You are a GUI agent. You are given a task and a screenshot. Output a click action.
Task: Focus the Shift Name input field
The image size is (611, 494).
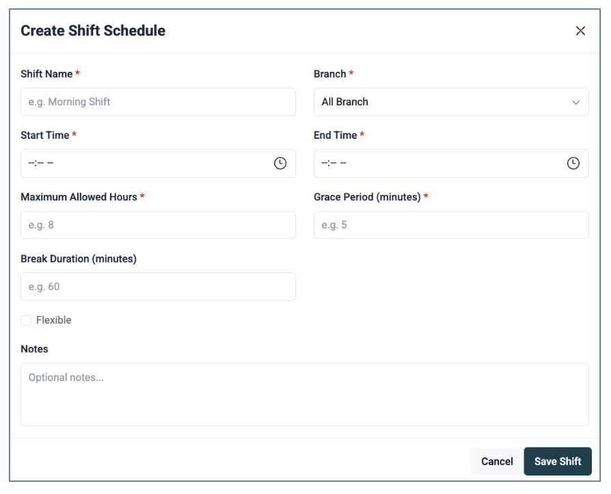[158, 102]
